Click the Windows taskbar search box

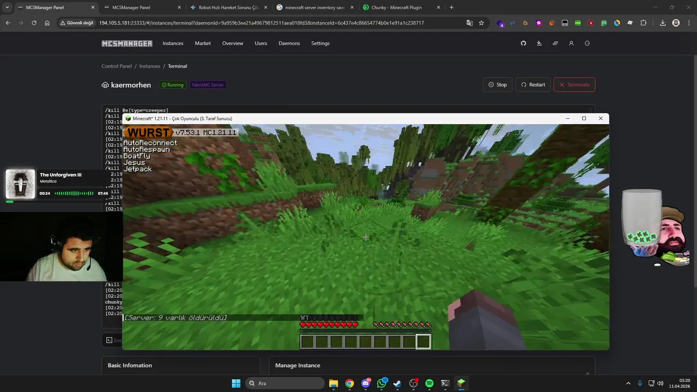tap(284, 383)
